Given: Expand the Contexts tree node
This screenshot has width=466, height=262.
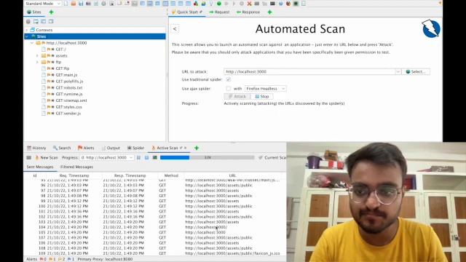Looking at the screenshot, I should pos(27,30).
